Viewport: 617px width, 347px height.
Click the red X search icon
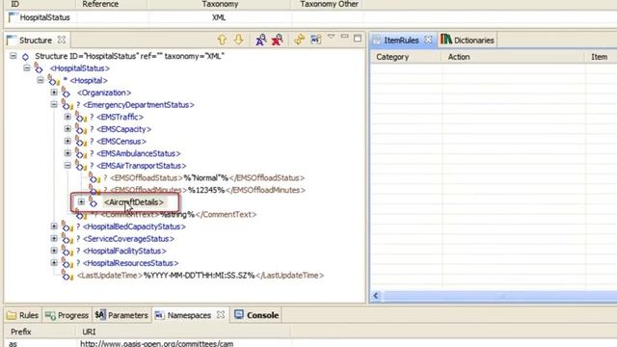(x=277, y=40)
